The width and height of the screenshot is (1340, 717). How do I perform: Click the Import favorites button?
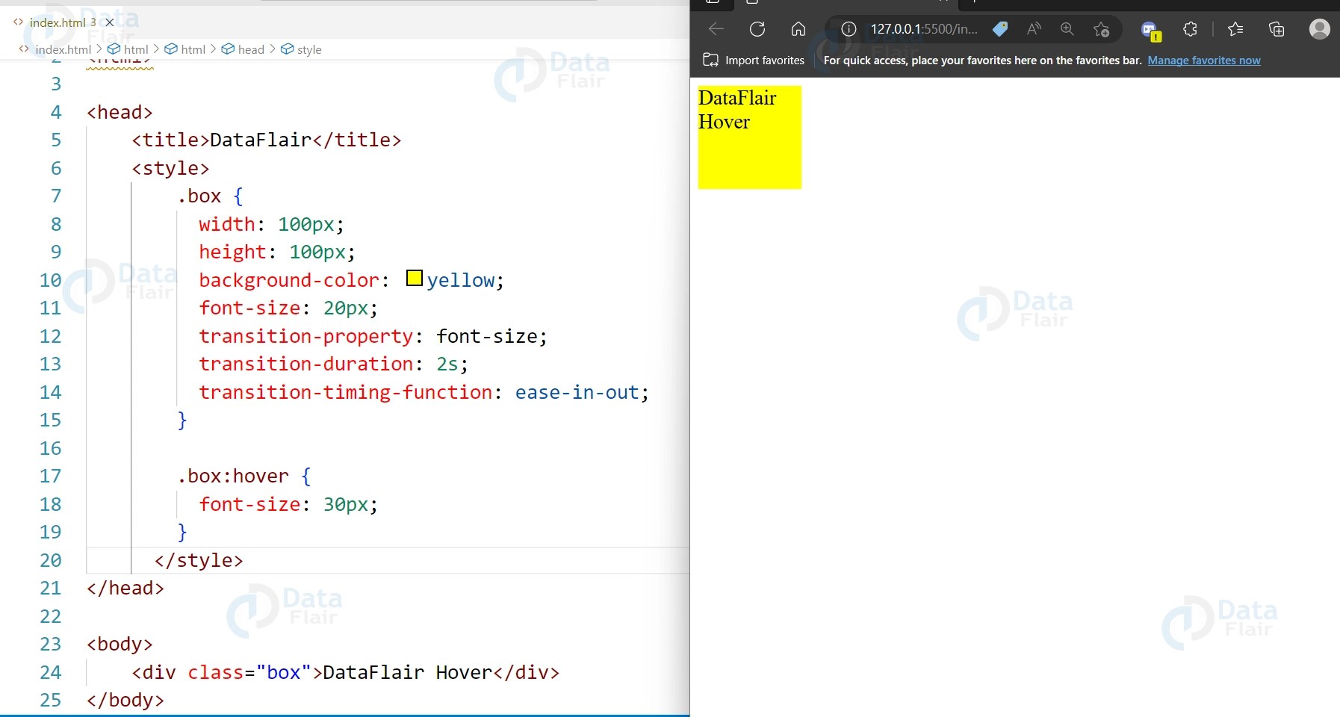[754, 60]
